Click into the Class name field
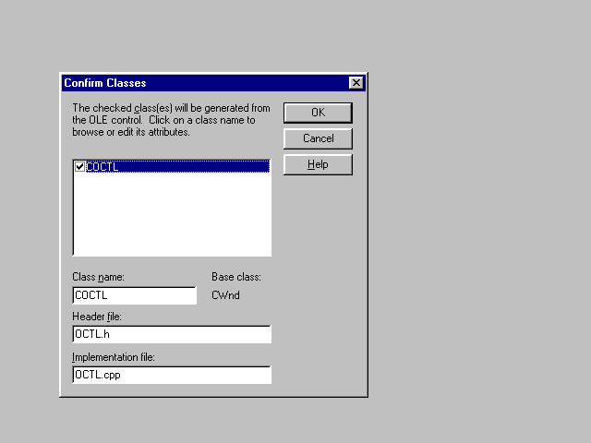This screenshot has height=443, width=591. [x=134, y=295]
